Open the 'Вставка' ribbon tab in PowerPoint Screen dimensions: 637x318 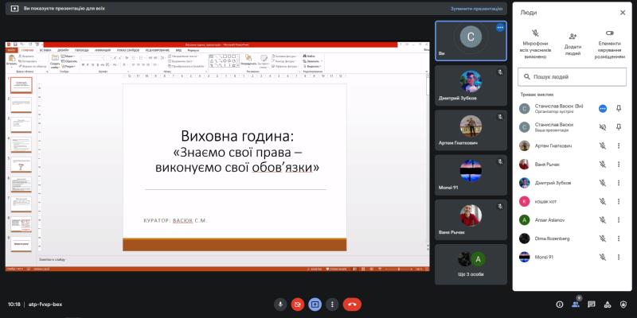click(x=45, y=50)
